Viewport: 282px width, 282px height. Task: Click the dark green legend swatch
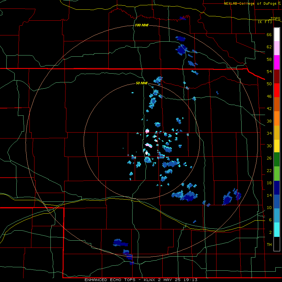(277, 159)
